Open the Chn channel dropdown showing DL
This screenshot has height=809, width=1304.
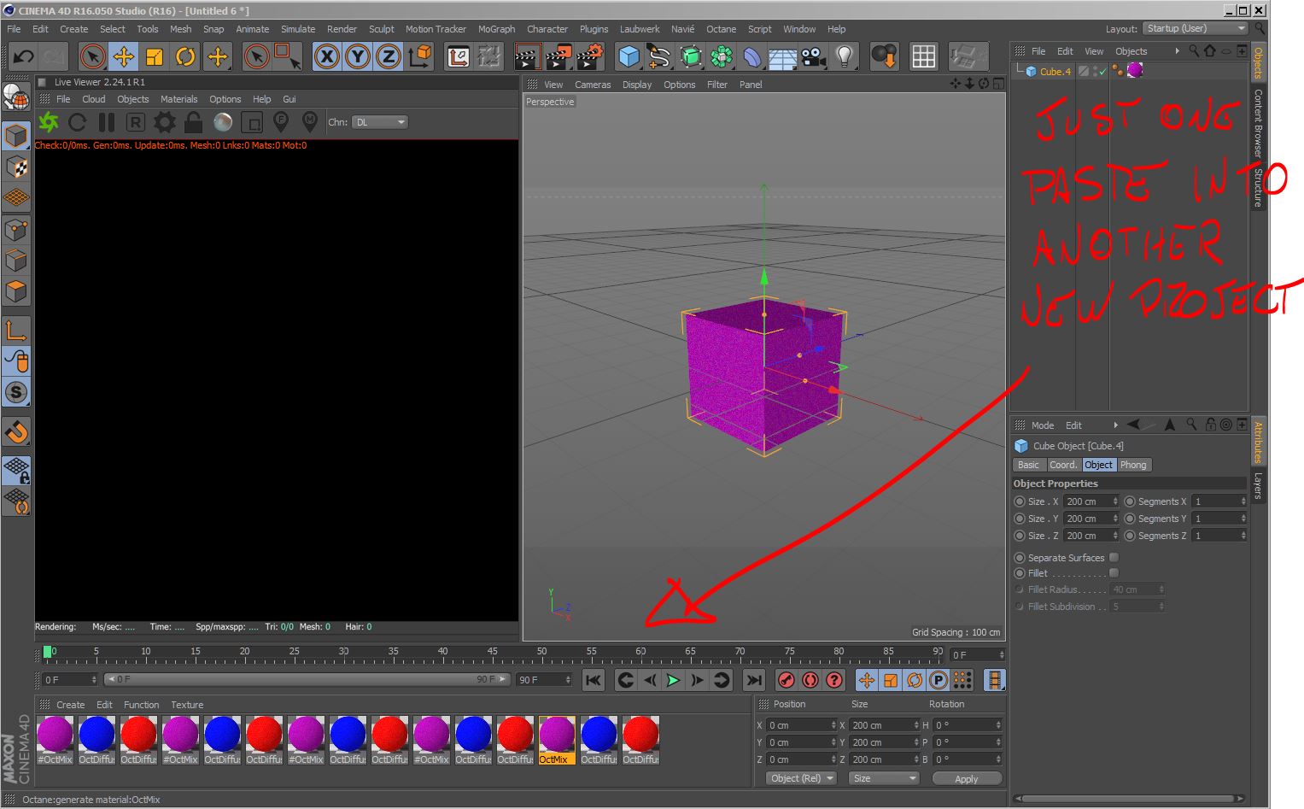click(x=380, y=122)
